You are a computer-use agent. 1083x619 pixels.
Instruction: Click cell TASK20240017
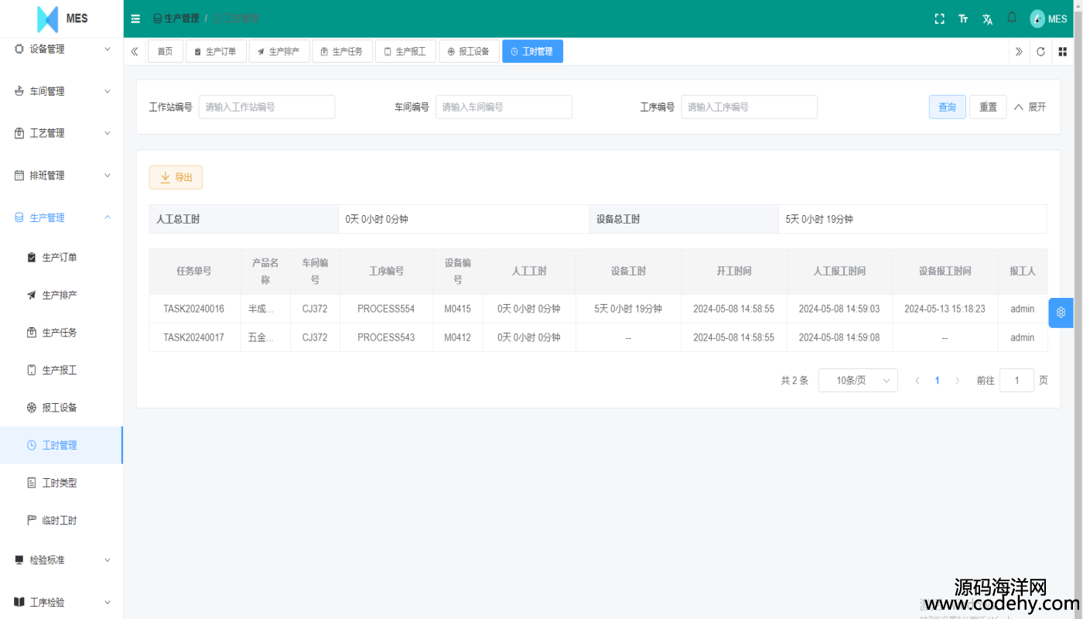[x=194, y=337]
